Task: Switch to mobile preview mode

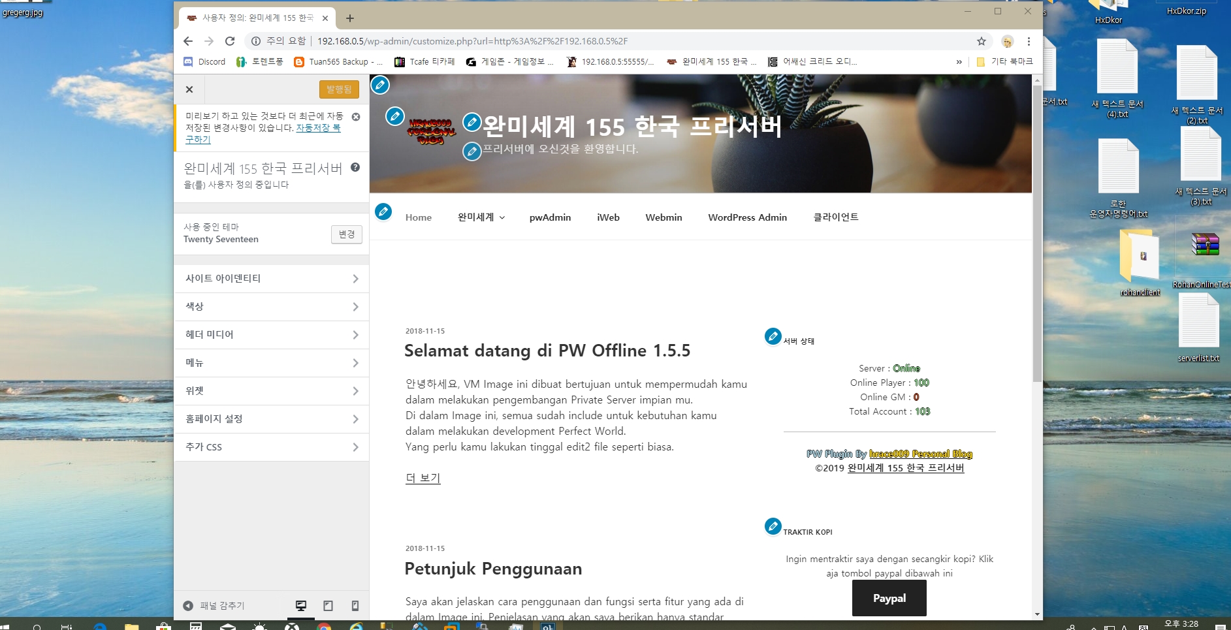Action: pyautogui.click(x=355, y=606)
